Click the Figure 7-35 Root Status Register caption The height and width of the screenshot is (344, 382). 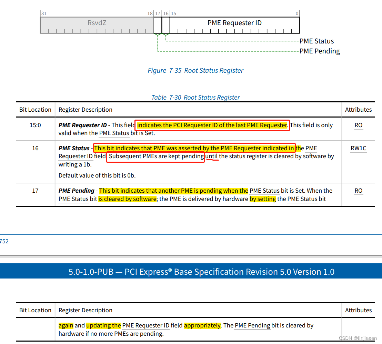(x=195, y=70)
